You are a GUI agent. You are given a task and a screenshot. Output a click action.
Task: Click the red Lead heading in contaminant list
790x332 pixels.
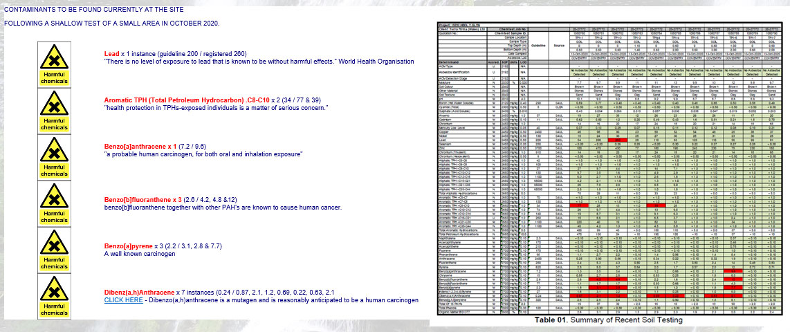pos(111,53)
